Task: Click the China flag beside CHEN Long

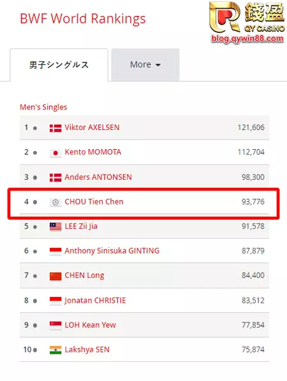Action: [55, 277]
